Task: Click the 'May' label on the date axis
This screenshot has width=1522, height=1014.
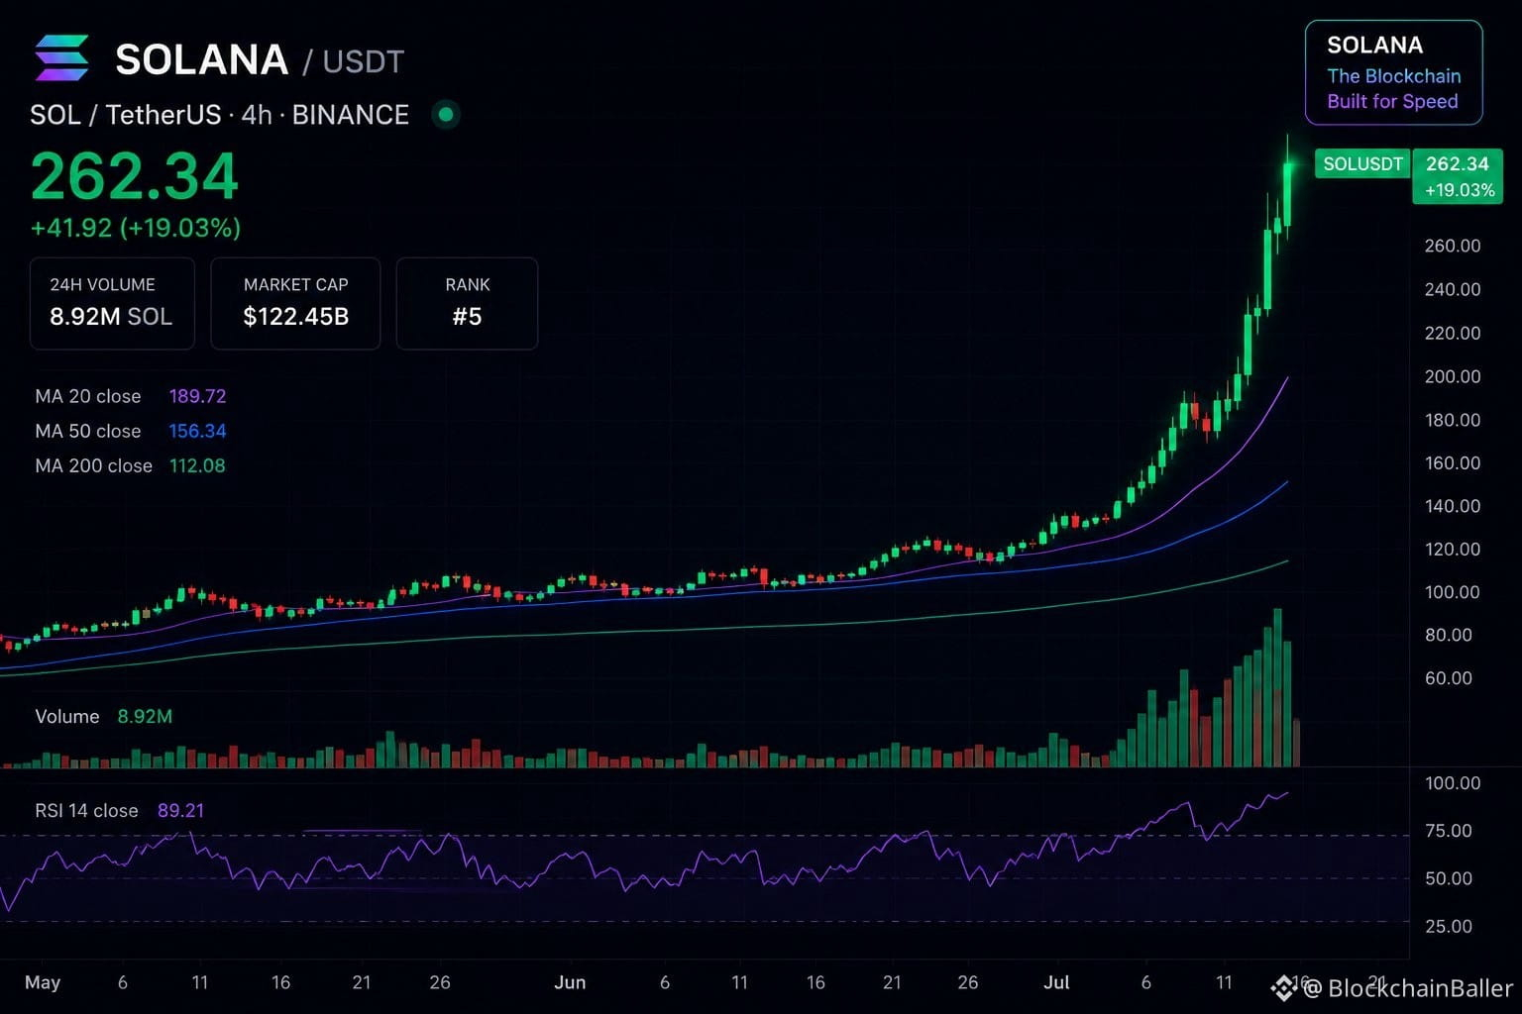Action: (x=43, y=982)
